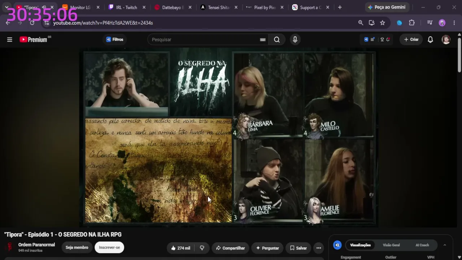Save the video with Salvar

(298, 248)
